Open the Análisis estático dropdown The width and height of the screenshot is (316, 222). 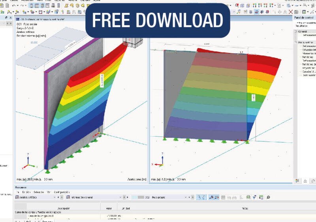click(55, 198)
